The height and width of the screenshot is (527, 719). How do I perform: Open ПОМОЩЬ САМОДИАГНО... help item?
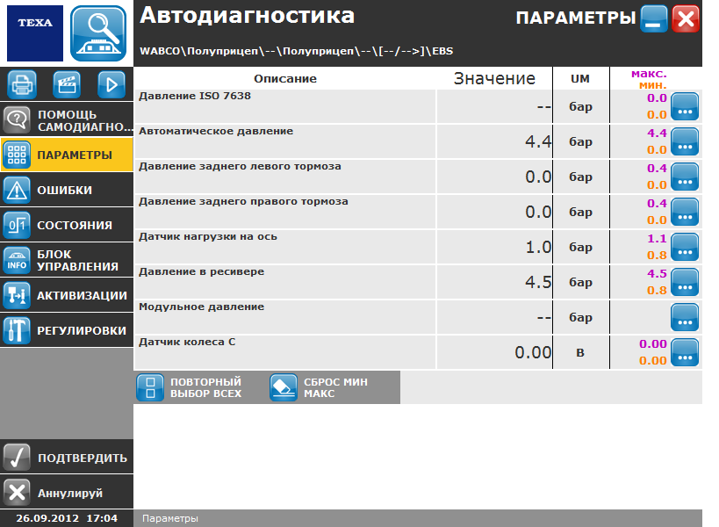[67, 119]
